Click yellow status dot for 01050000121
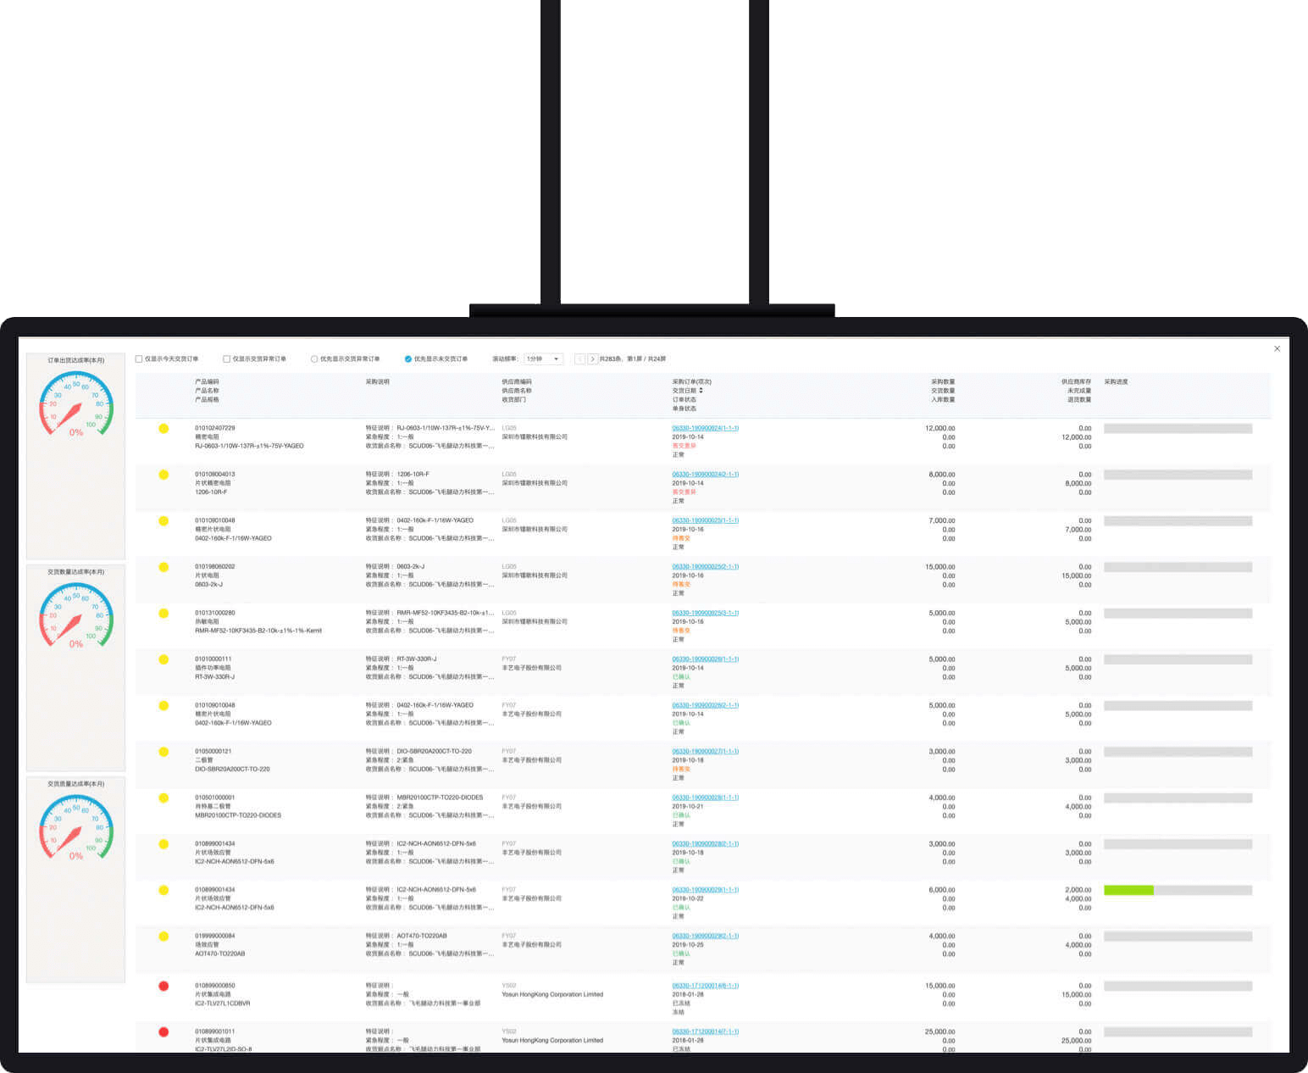Viewport: 1308px width, 1073px height. coord(163,752)
